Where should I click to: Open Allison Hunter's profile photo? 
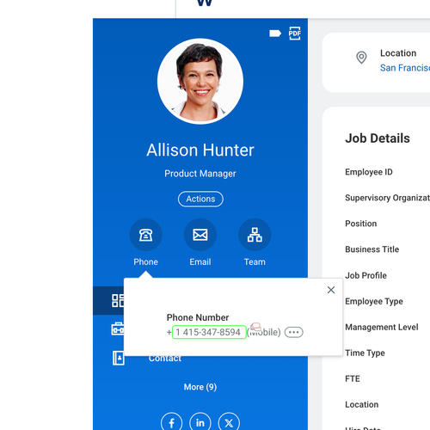click(200, 81)
